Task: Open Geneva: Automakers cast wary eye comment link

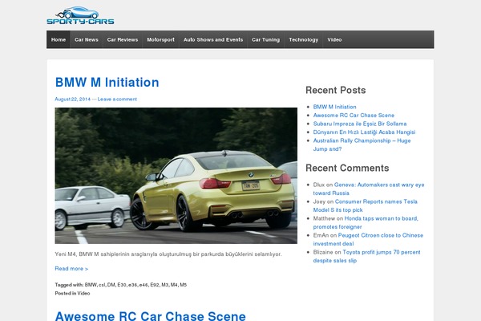Action: pos(369,189)
